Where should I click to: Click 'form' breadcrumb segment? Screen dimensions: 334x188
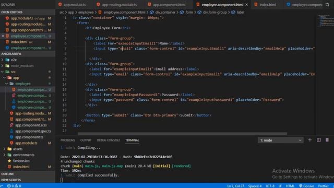(187, 13)
